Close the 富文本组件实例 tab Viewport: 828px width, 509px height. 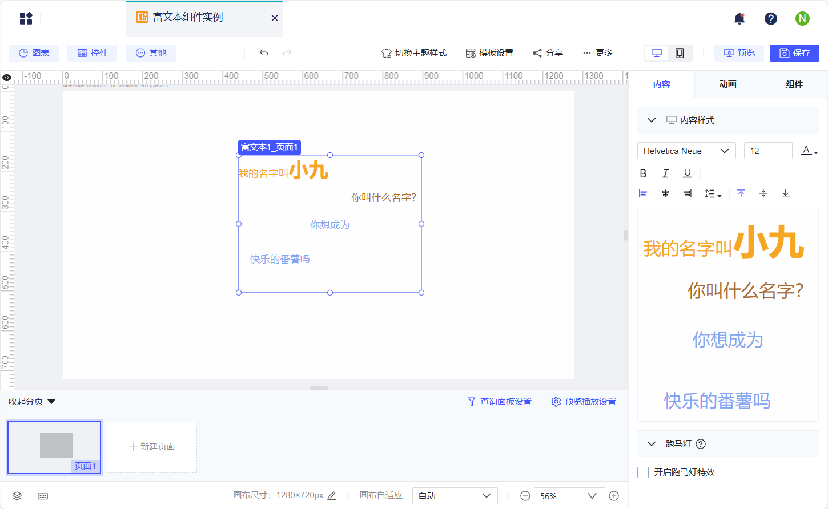tap(275, 18)
